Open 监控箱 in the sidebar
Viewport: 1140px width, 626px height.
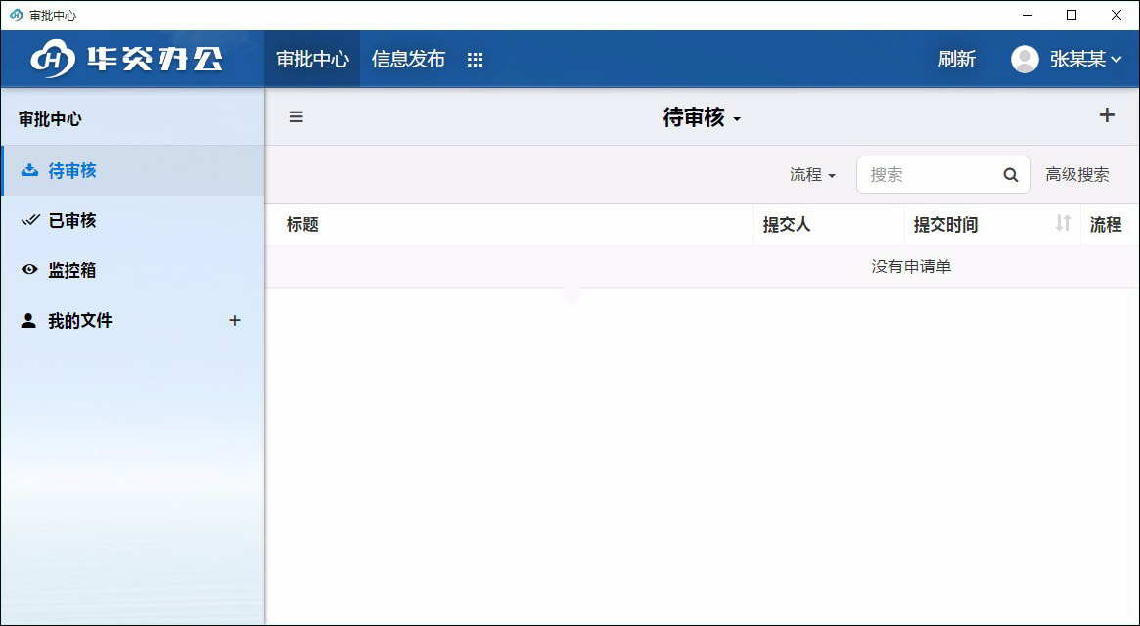pos(132,270)
